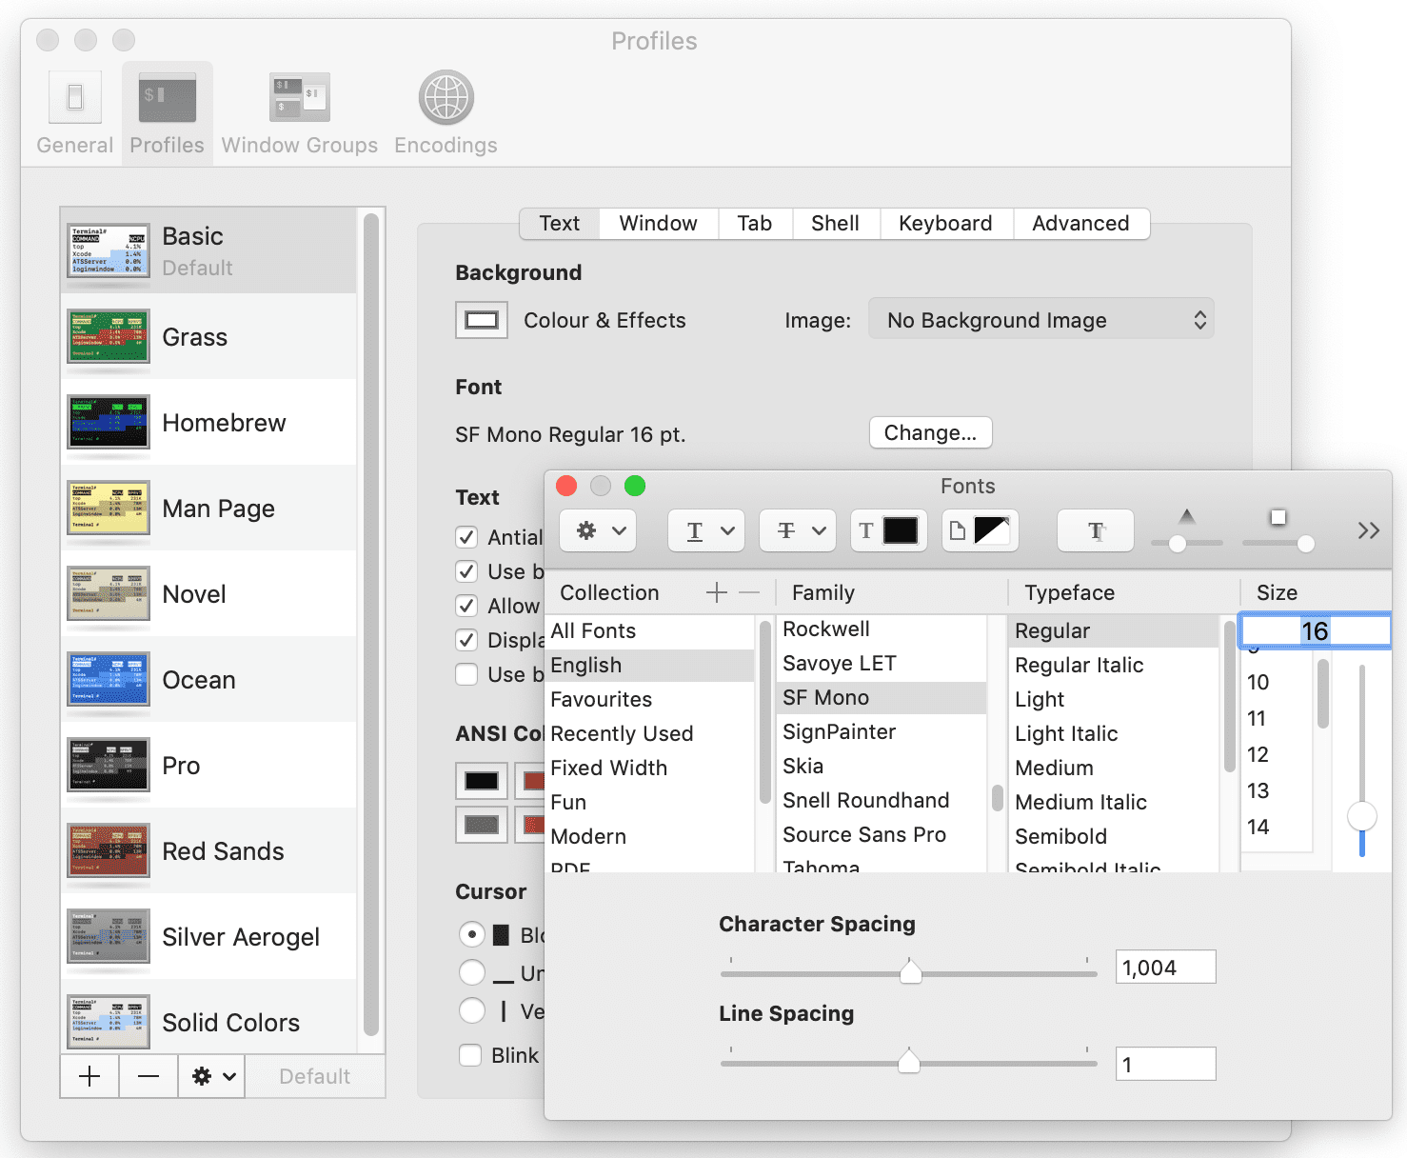
Task: Uncheck the Antialias text checkbox
Action: point(466,537)
